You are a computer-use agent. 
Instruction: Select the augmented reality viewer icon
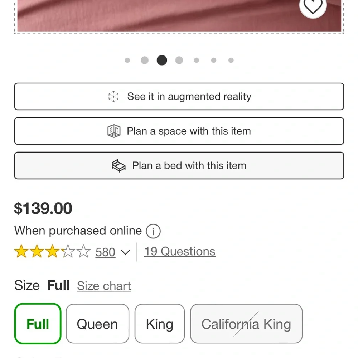point(113,96)
